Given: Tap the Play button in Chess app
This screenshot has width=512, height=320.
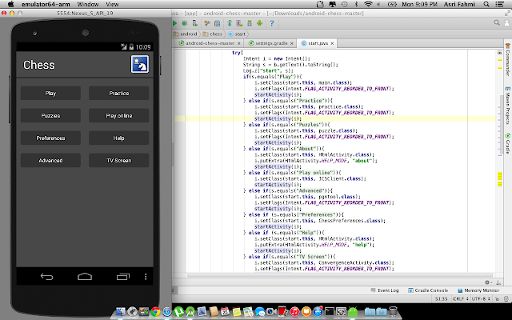Looking at the screenshot, I should pos(50,93).
